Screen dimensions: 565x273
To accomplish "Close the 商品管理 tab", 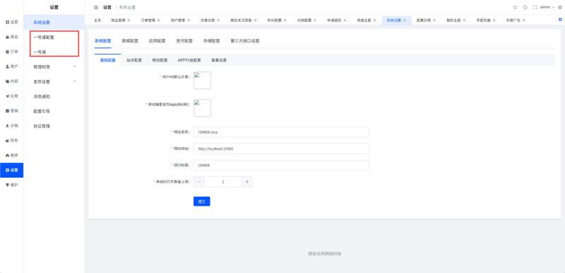I will [129, 21].
